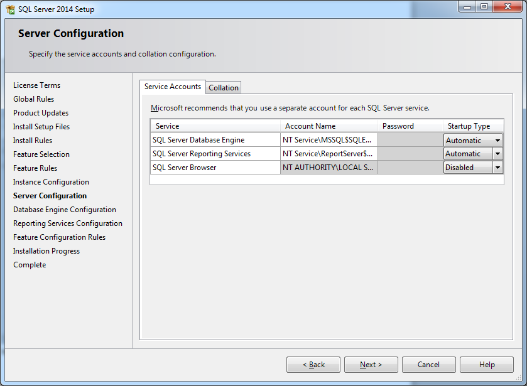Screen dimensions: 527x386
Task: Edit Account Name for SQL Server Database Engine
Action: point(329,140)
